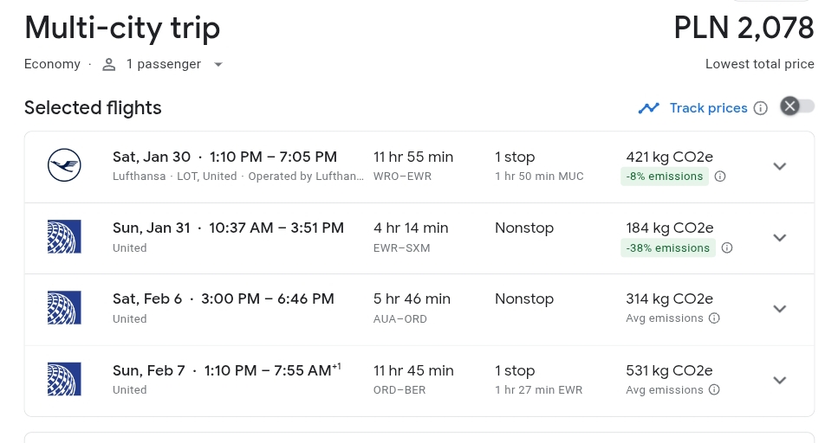838x443 pixels.
Task: Click the 4 hr 14 min duration
Action: [411, 228]
